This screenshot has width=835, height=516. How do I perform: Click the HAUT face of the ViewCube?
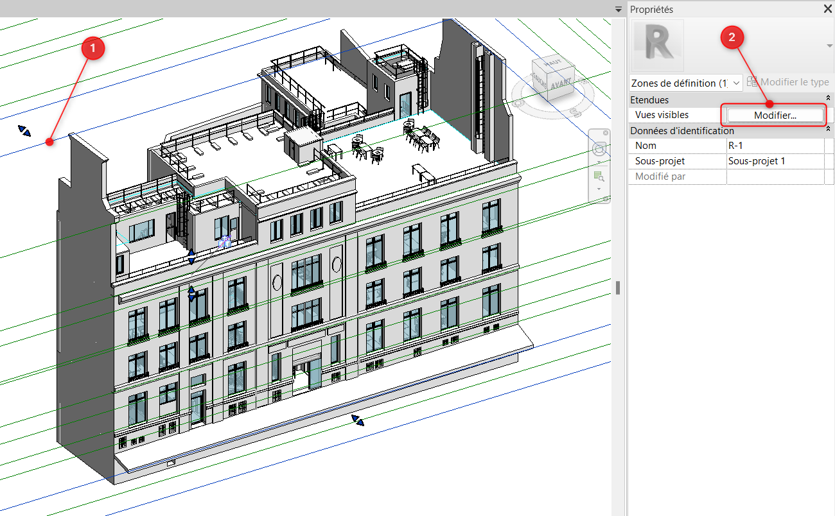[x=552, y=64]
